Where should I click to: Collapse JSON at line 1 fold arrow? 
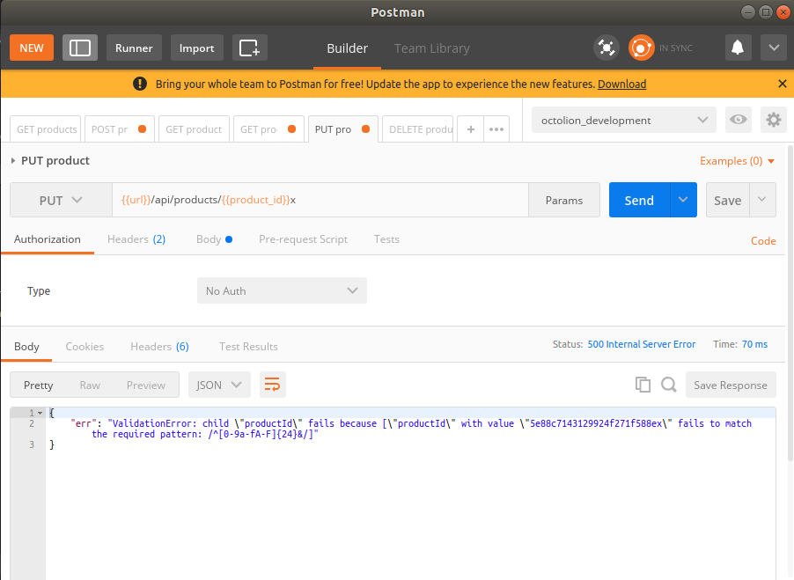(40, 413)
